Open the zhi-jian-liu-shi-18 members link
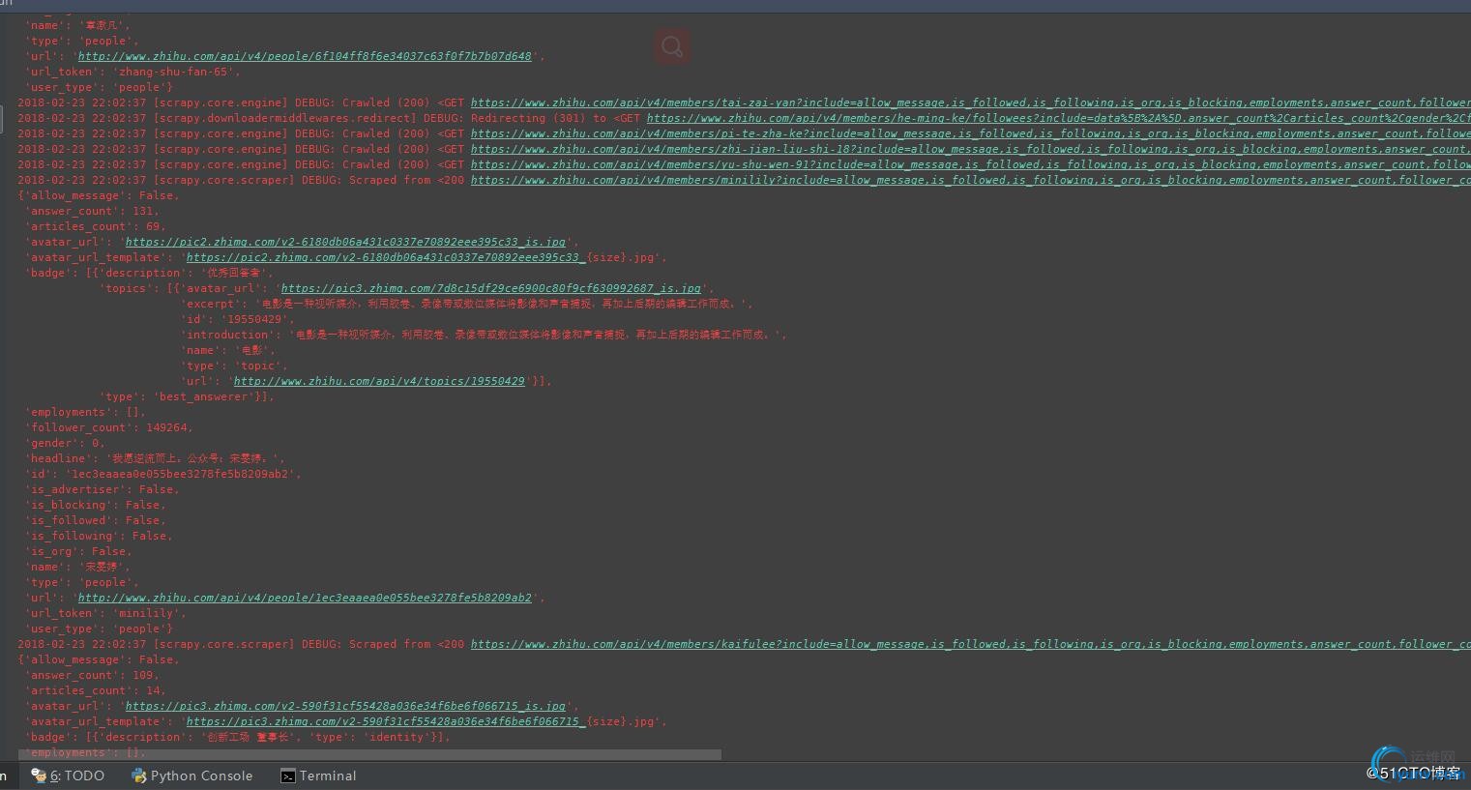 [970, 149]
